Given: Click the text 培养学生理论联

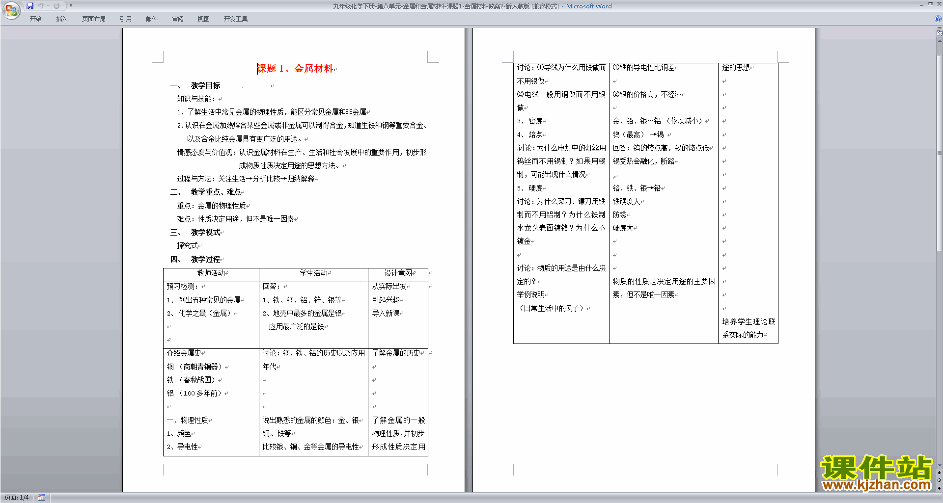Looking at the screenshot, I should 749,321.
